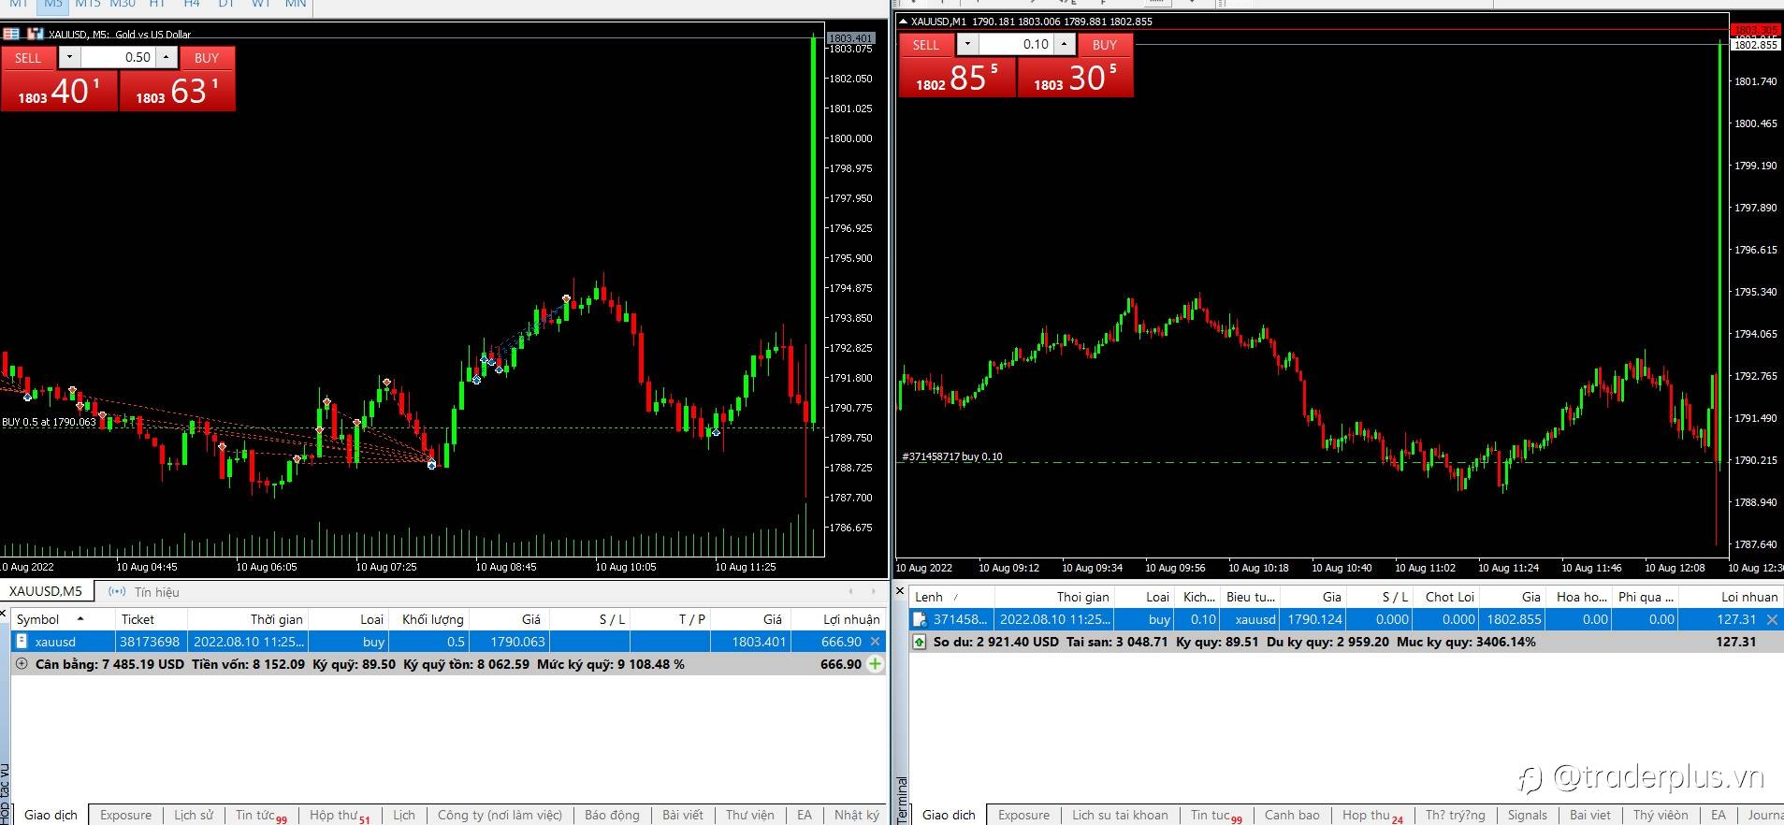Click the 1802 85 sell price tile
The width and height of the screenshot is (1784, 825).
point(957,78)
